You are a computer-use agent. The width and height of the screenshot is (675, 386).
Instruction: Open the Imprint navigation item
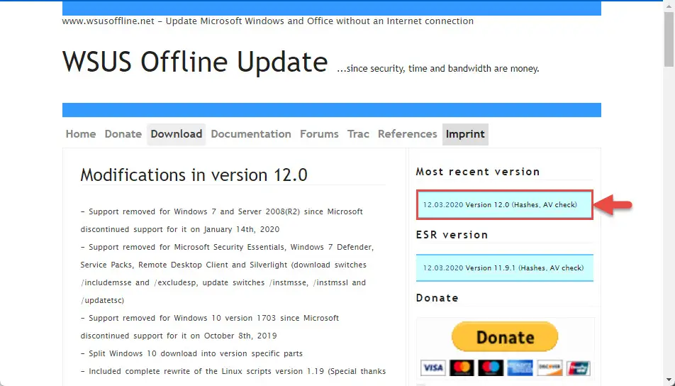click(x=465, y=134)
